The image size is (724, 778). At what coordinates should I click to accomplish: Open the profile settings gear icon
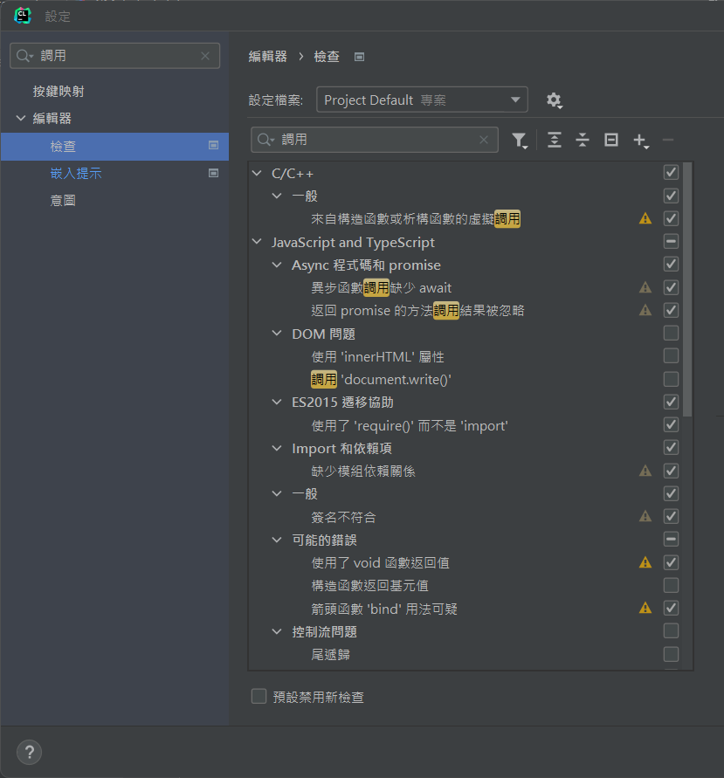click(x=555, y=100)
